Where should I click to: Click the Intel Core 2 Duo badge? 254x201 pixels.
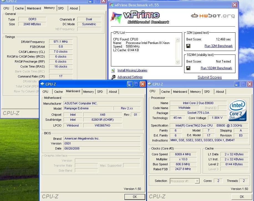pyautogui.click(x=237, y=110)
